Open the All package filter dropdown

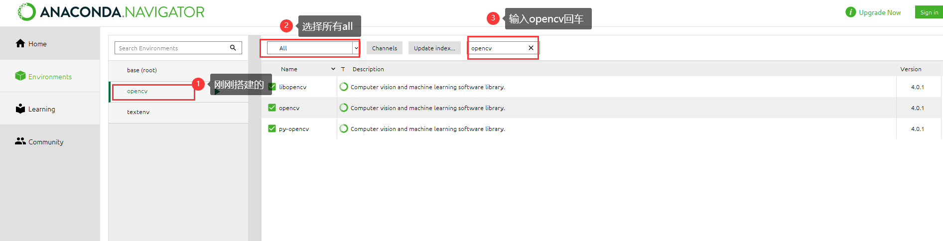[313, 48]
